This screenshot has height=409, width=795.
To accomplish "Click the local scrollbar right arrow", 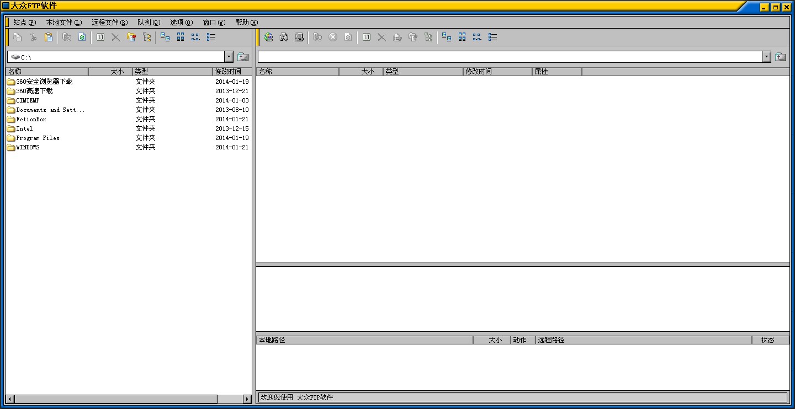I will pos(247,399).
